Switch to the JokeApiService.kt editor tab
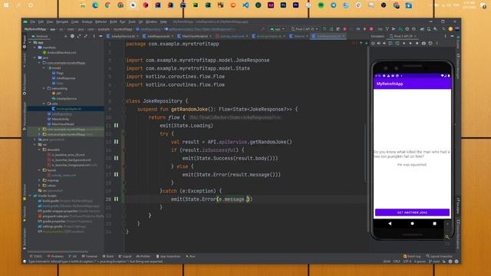The image size is (491, 276). (x=122, y=36)
